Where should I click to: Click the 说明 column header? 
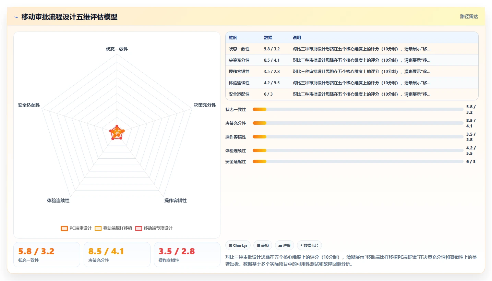(x=297, y=38)
